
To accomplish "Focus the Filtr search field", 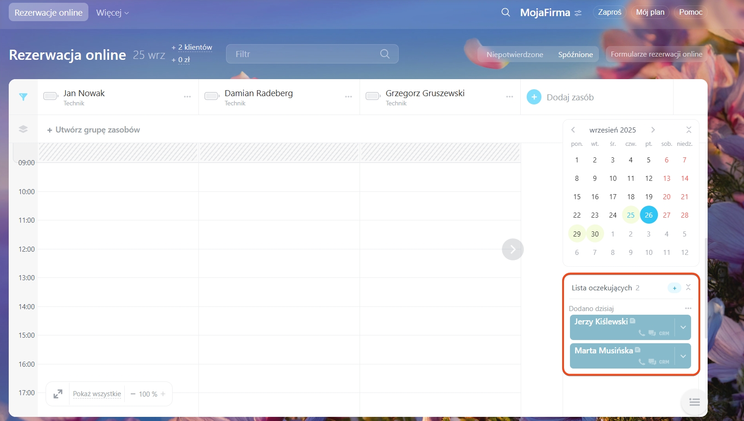I will coord(312,54).
